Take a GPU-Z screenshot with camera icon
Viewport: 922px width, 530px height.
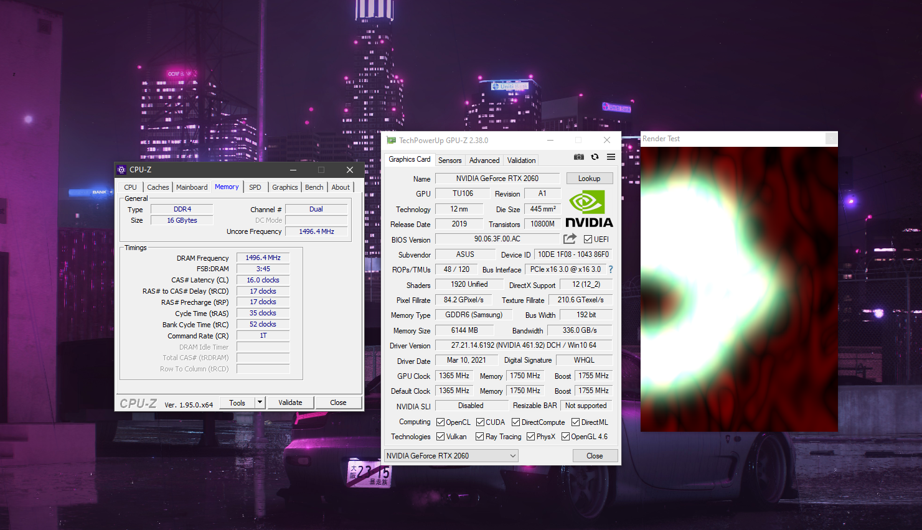point(579,157)
